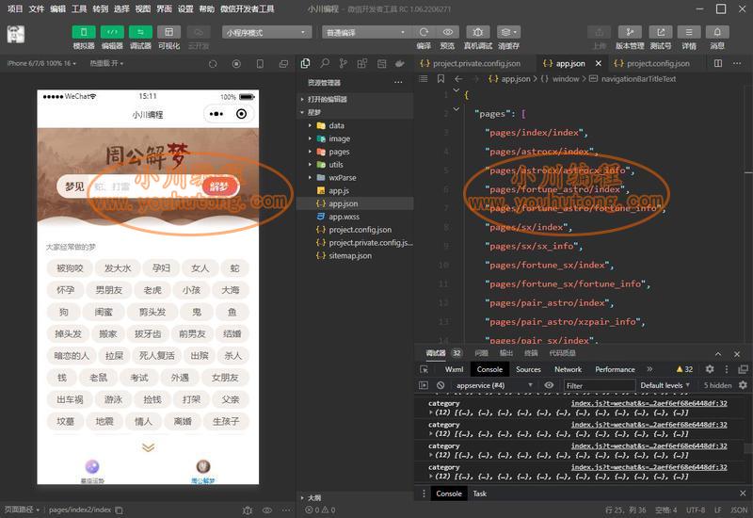The image size is (753, 518).
Task: Open the mini program mode dropdown
Action: [x=266, y=32]
